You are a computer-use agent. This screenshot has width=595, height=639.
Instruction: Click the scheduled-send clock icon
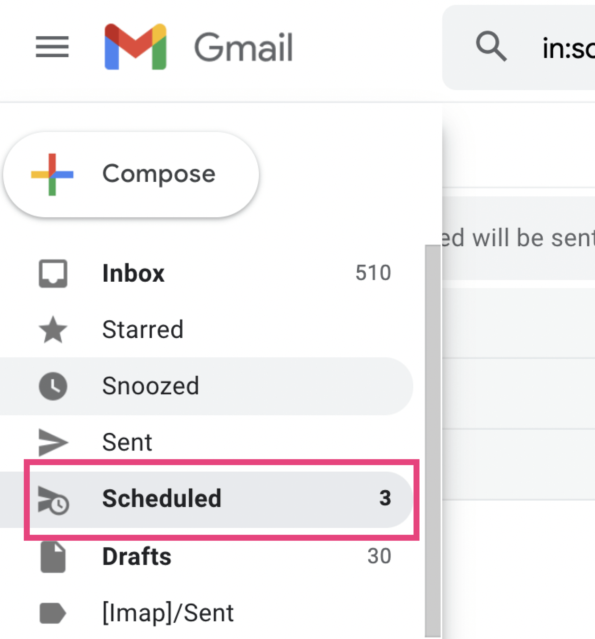(x=52, y=499)
